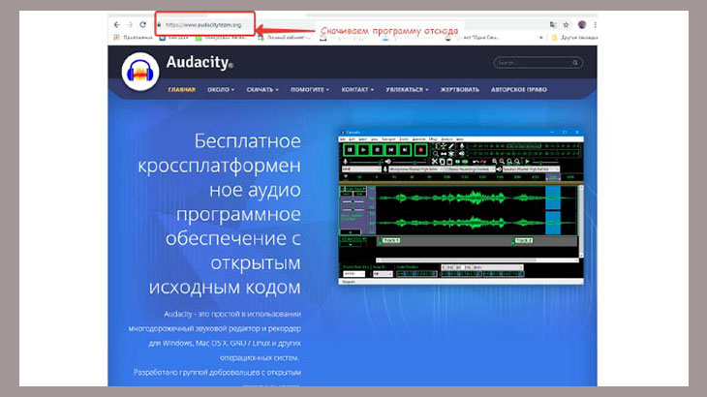The image size is (707, 397).
Task: Expand the hidden bookmarks overflow chevron
Action: tap(540, 38)
